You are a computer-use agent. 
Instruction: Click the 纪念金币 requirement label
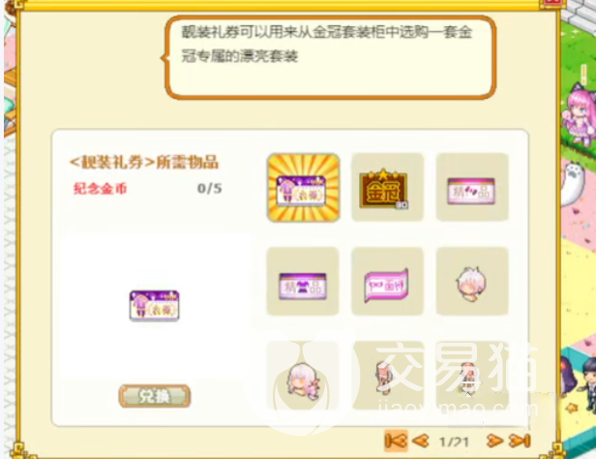(x=100, y=189)
